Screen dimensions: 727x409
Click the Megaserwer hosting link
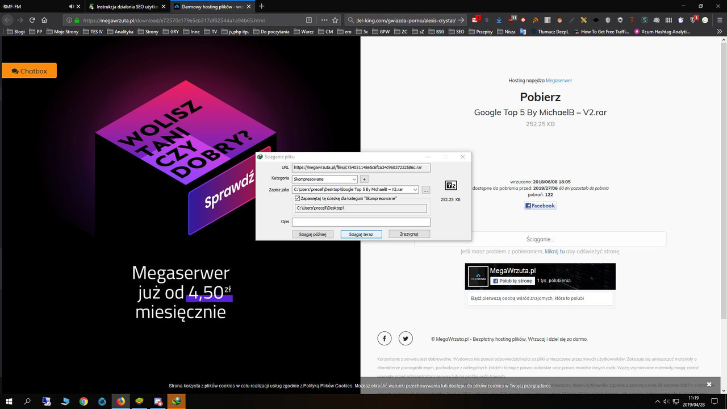click(559, 81)
